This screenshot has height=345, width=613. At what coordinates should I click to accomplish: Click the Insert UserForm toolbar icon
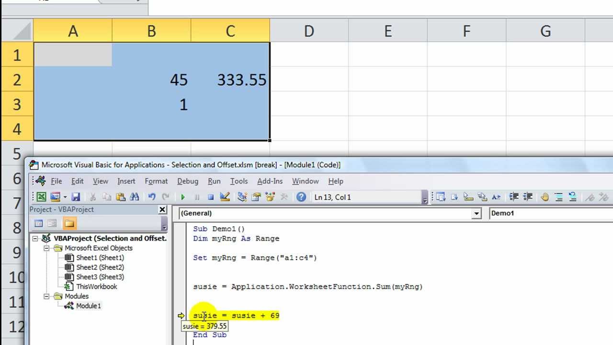coord(55,197)
